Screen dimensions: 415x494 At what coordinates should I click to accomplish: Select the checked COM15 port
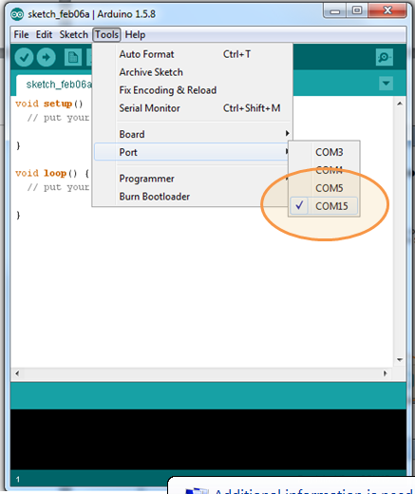pos(324,206)
